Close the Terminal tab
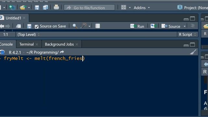 pos(37,45)
